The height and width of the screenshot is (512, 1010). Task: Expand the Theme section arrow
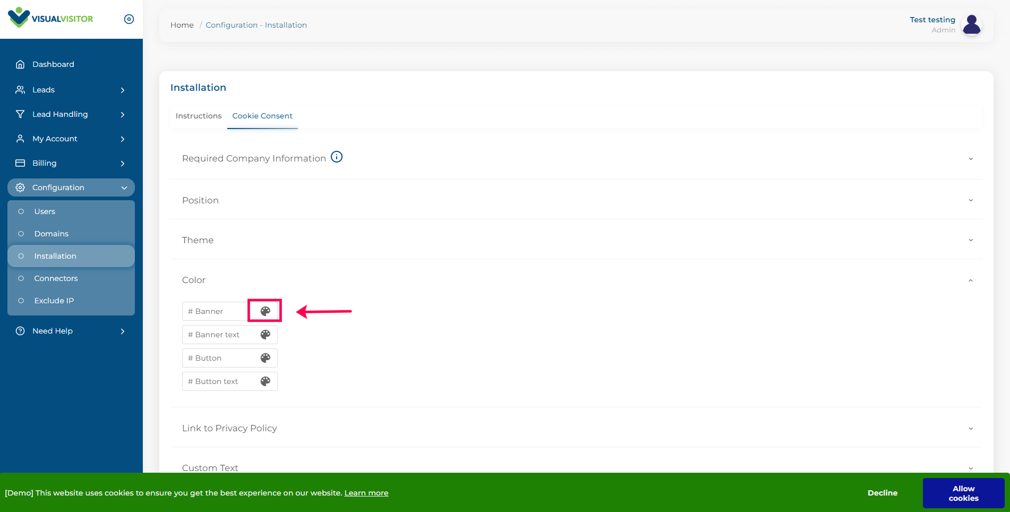[x=971, y=240]
